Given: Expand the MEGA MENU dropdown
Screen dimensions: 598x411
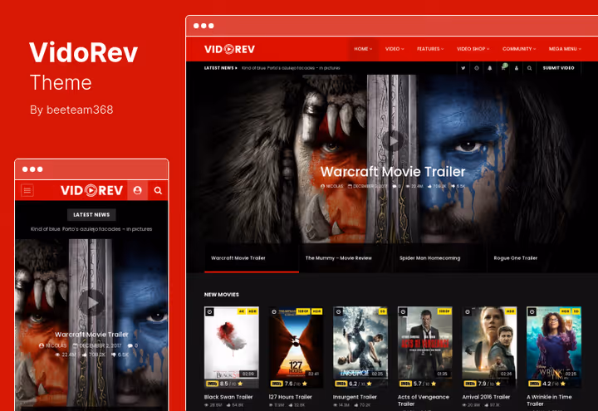Looking at the screenshot, I should (x=565, y=49).
